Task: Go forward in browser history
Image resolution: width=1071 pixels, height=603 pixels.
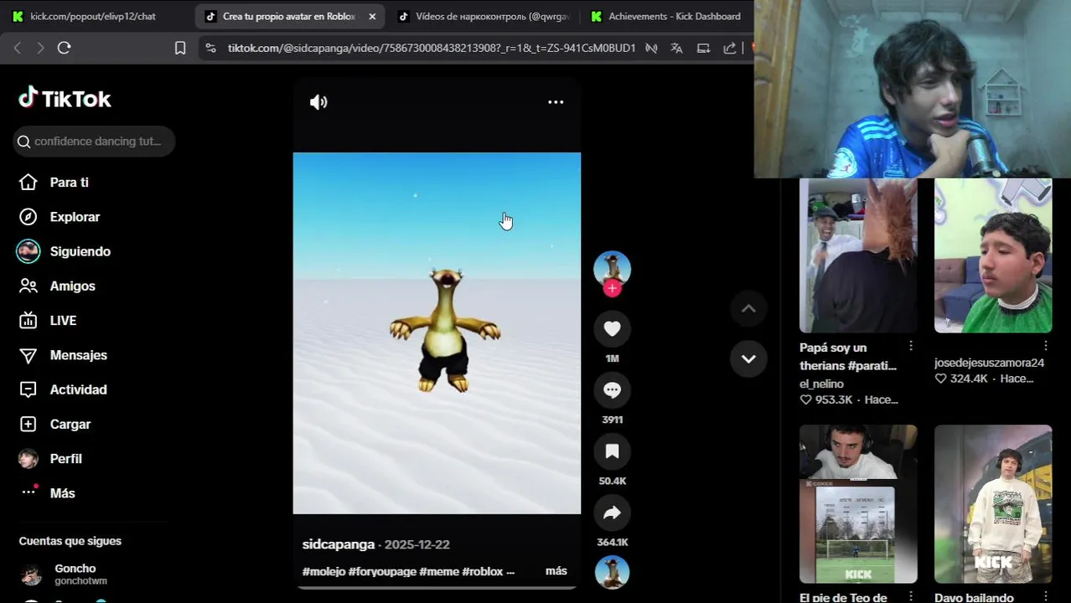Action: tap(40, 48)
